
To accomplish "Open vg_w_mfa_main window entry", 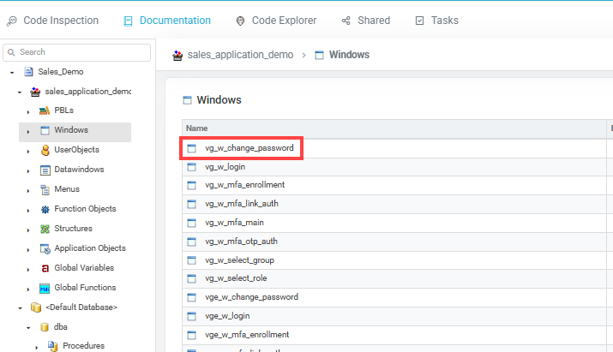I will click(x=234, y=223).
